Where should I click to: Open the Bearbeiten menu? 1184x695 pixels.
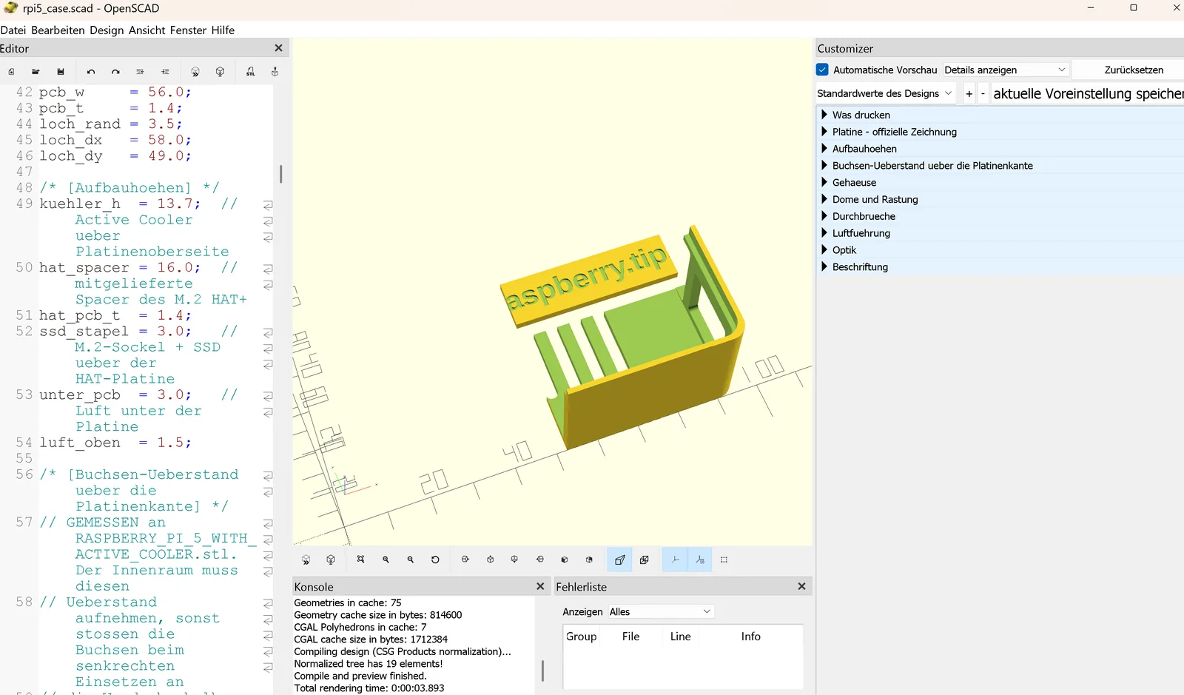[x=58, y=30]
